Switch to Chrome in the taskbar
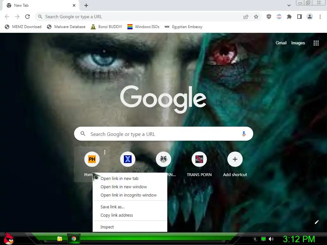Screen dimensions: 327x245 [74, 239]
